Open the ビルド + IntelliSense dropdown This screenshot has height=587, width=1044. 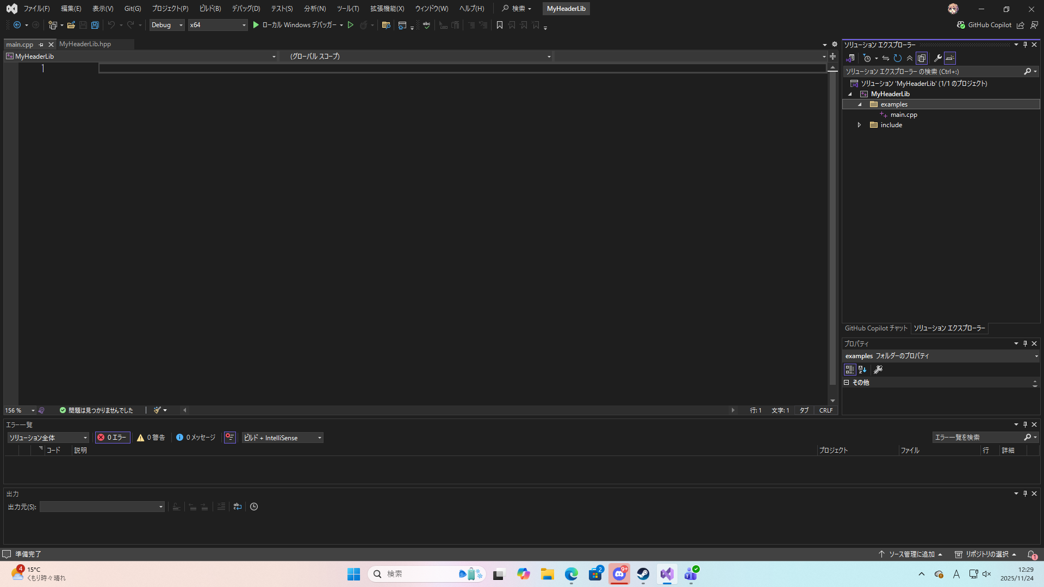[282, 438]
